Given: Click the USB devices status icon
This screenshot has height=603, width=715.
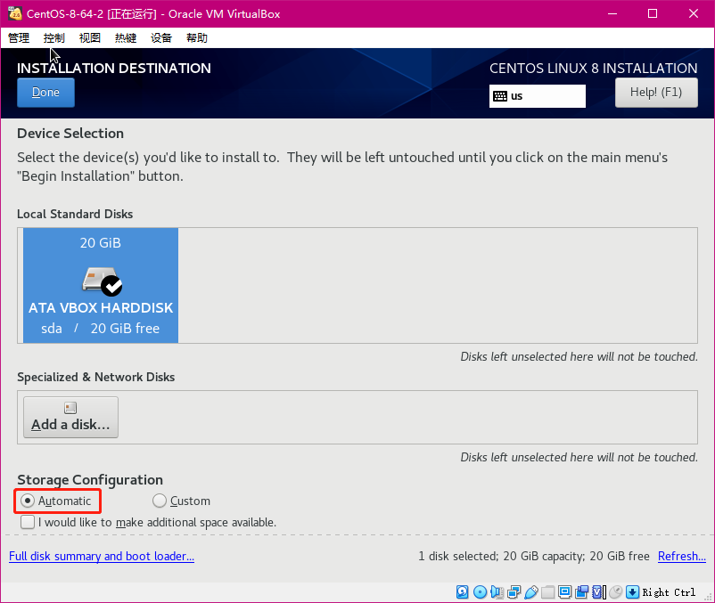Looking at the screenshot, I should tap(531, 592).
